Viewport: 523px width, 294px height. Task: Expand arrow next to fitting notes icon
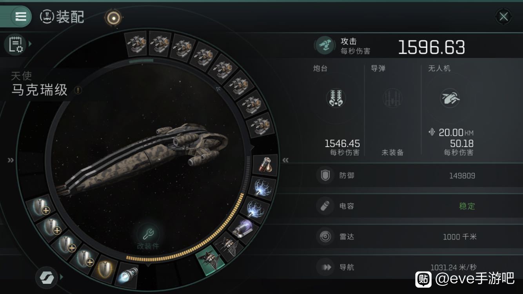point(30,44)
